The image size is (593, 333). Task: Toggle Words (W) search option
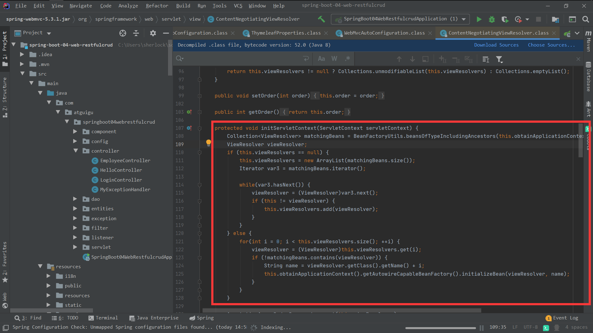[x=334, y=59]
